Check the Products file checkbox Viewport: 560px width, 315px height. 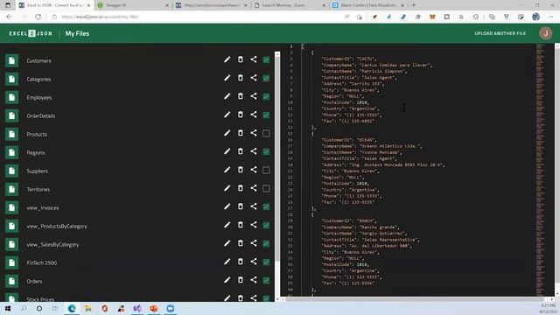click(266, 134)
